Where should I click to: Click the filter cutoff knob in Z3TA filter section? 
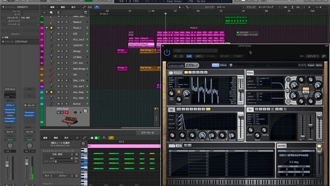coord(294,85)
